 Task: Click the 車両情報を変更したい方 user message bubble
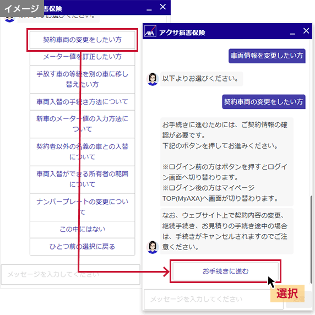tap(267, 56)
